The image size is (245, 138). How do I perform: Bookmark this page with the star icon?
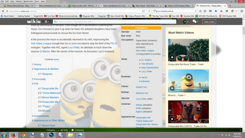[201, 11]
